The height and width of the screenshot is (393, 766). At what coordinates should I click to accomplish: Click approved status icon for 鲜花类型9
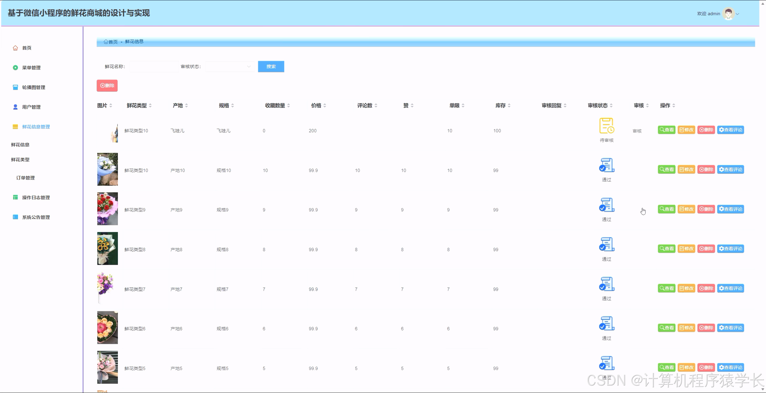coord(607,205)
